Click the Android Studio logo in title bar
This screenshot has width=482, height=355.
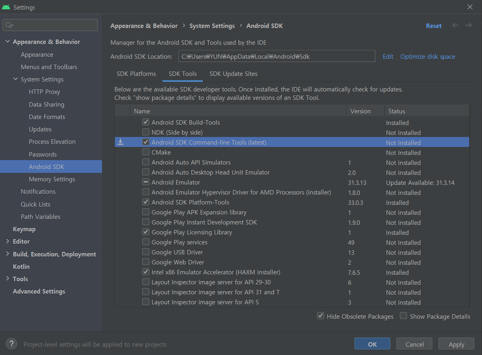tap(6, 7)
